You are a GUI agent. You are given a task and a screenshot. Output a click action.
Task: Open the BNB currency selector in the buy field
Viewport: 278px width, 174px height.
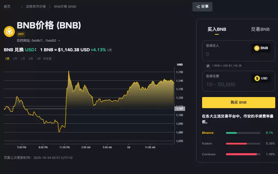pyautogui.click(x=261, y=48)
